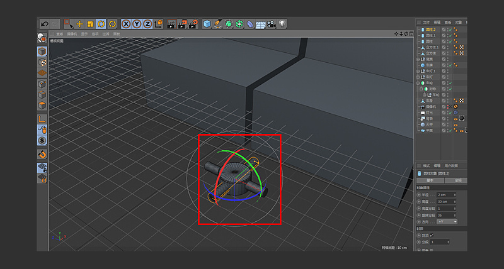Switch the coordinate system icon next to Z
Screen dimensions: 504x269
click(x=159, y=24)
